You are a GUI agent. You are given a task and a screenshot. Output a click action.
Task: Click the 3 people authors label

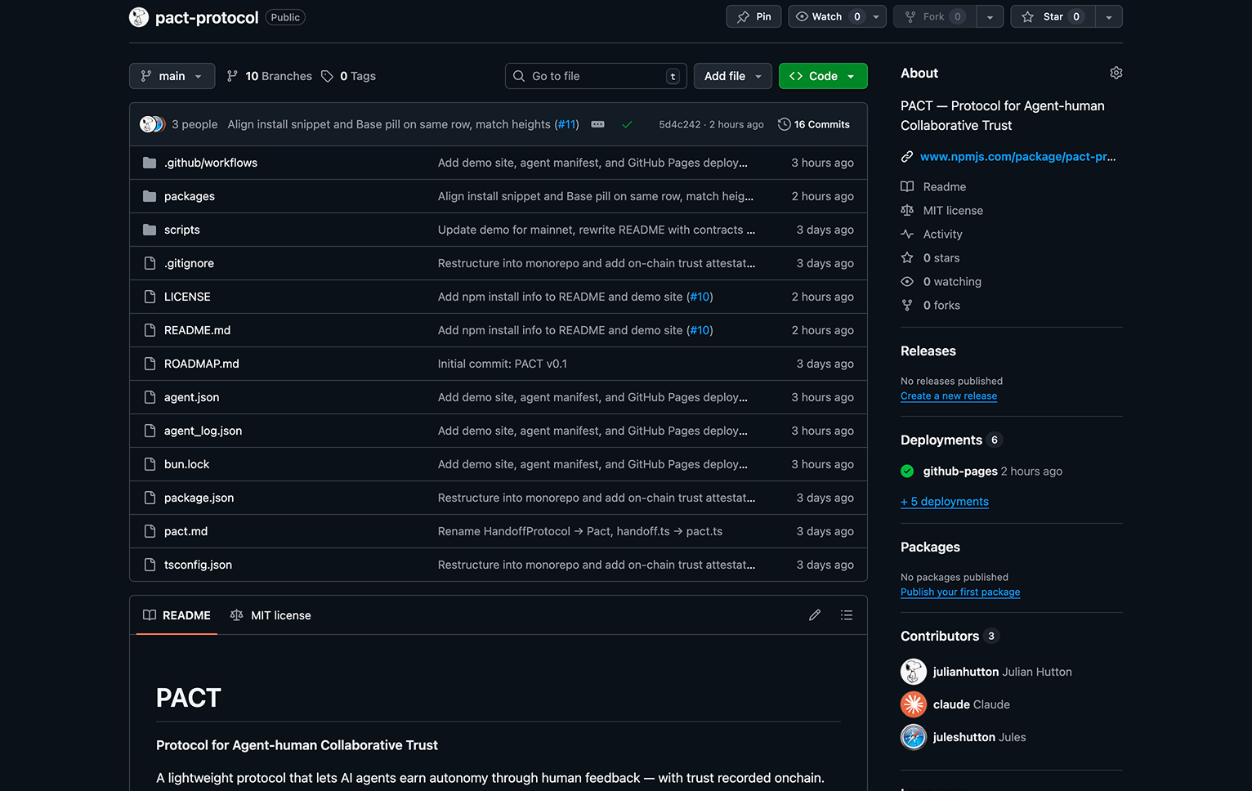pos(195,124)
